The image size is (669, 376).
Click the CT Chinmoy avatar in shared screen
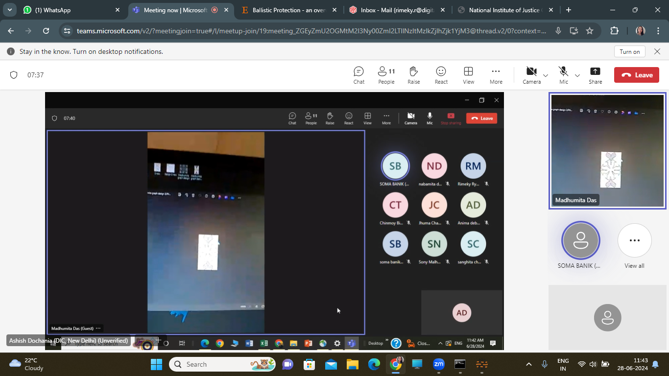[x=395, y=205]
